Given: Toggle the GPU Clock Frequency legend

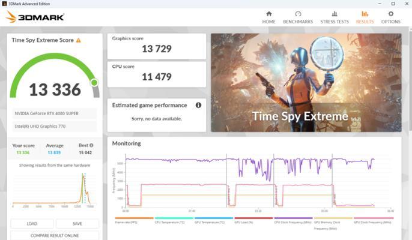Looking at the screenshot, I should click(374, 220).
